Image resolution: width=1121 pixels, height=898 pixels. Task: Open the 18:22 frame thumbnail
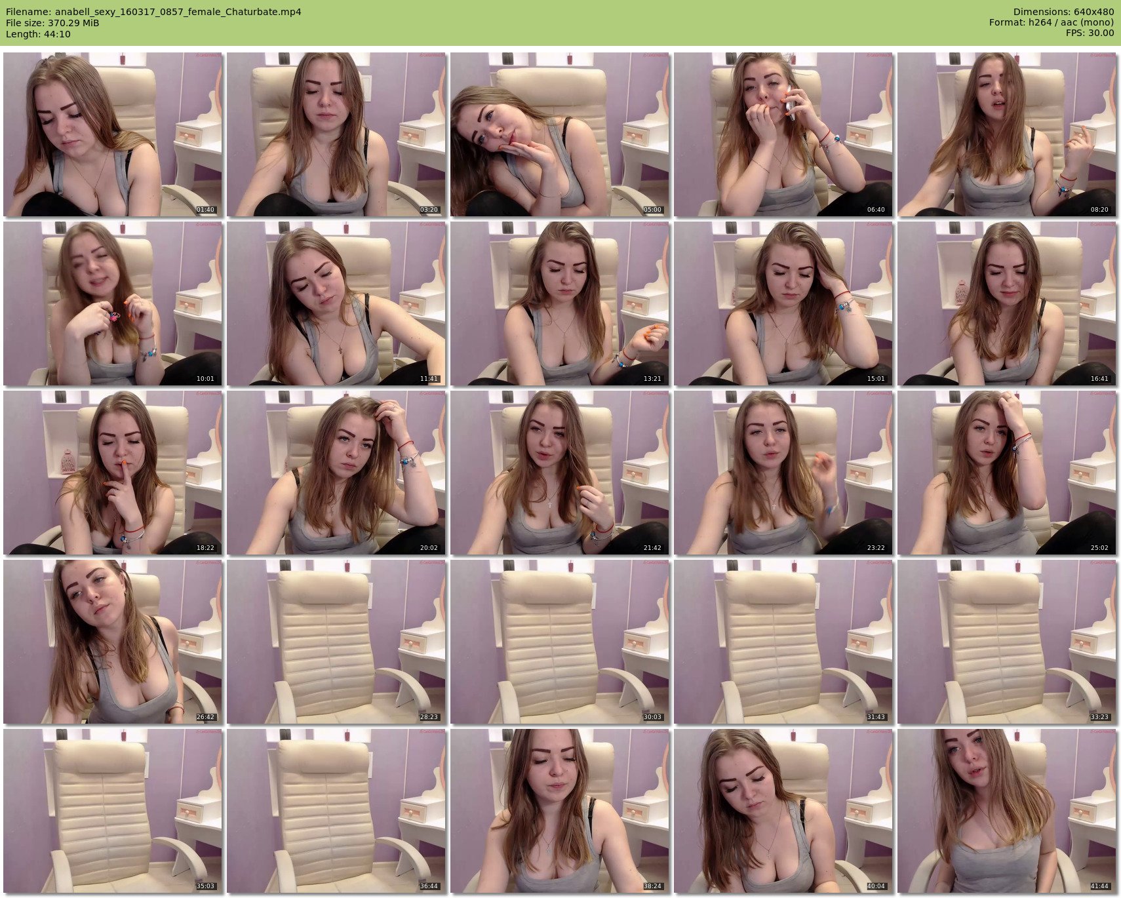click(x=112, y=473)
